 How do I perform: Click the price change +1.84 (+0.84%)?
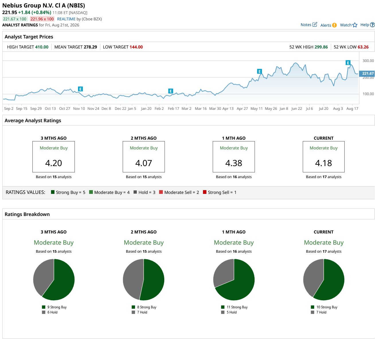pyautogui.click(x=35, y=12)
